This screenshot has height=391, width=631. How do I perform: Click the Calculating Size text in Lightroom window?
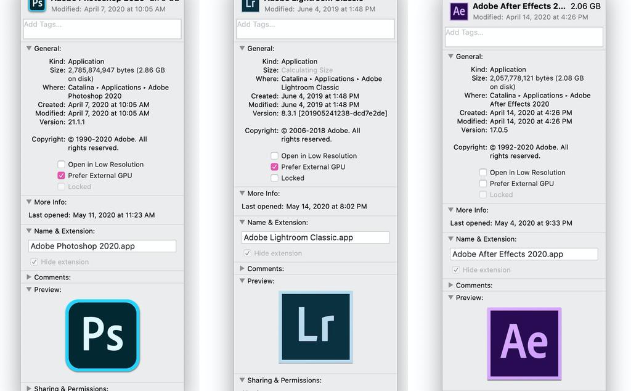click(x=307, y=70)
